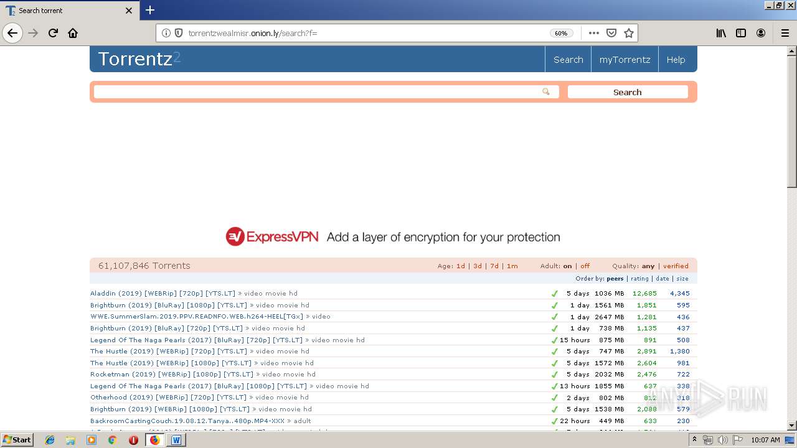
Task: Switch to Word in the taskbar
Action: [176, 440]
